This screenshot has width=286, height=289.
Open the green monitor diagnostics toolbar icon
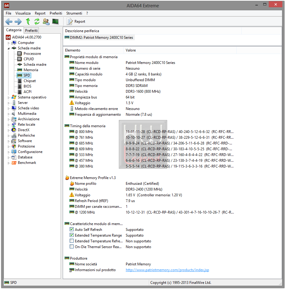[55, 22]
